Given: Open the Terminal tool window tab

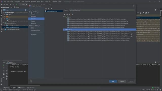Looking at the screenshot, I should [x=21, y=88].
